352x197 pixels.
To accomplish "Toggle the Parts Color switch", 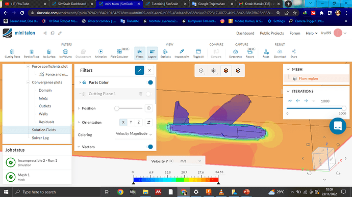I will pyautogui.click(x=149, y=82).
